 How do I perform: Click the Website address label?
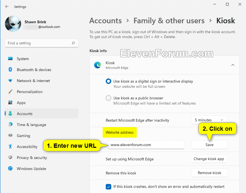119,132
